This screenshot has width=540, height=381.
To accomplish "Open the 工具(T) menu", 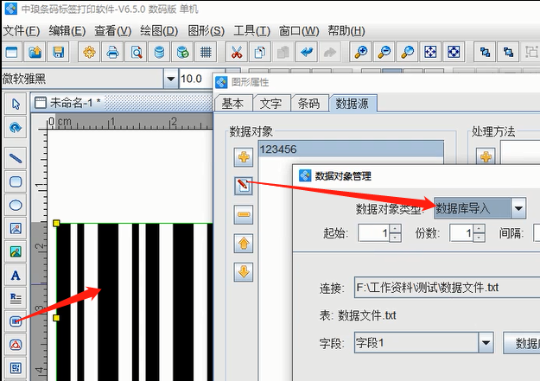I will coord(251,31).
